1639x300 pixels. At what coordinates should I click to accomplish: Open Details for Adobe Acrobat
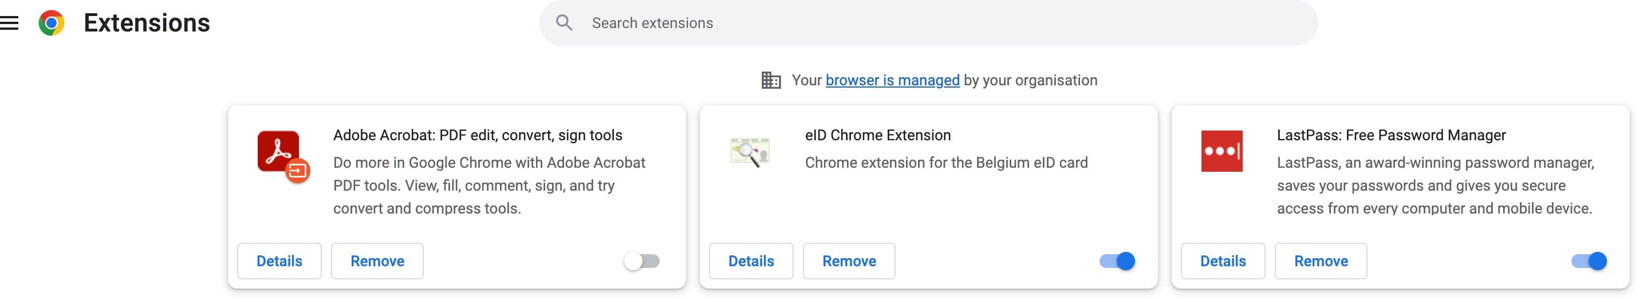pos(279,261)
